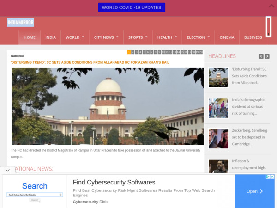Click the ad's blue Open button

(255, 191)
